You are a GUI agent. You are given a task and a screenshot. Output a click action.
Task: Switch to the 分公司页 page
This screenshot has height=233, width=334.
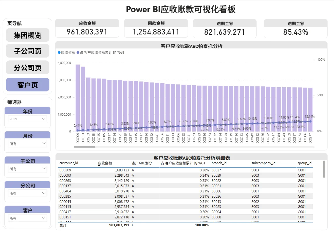[x=27, y=68]
